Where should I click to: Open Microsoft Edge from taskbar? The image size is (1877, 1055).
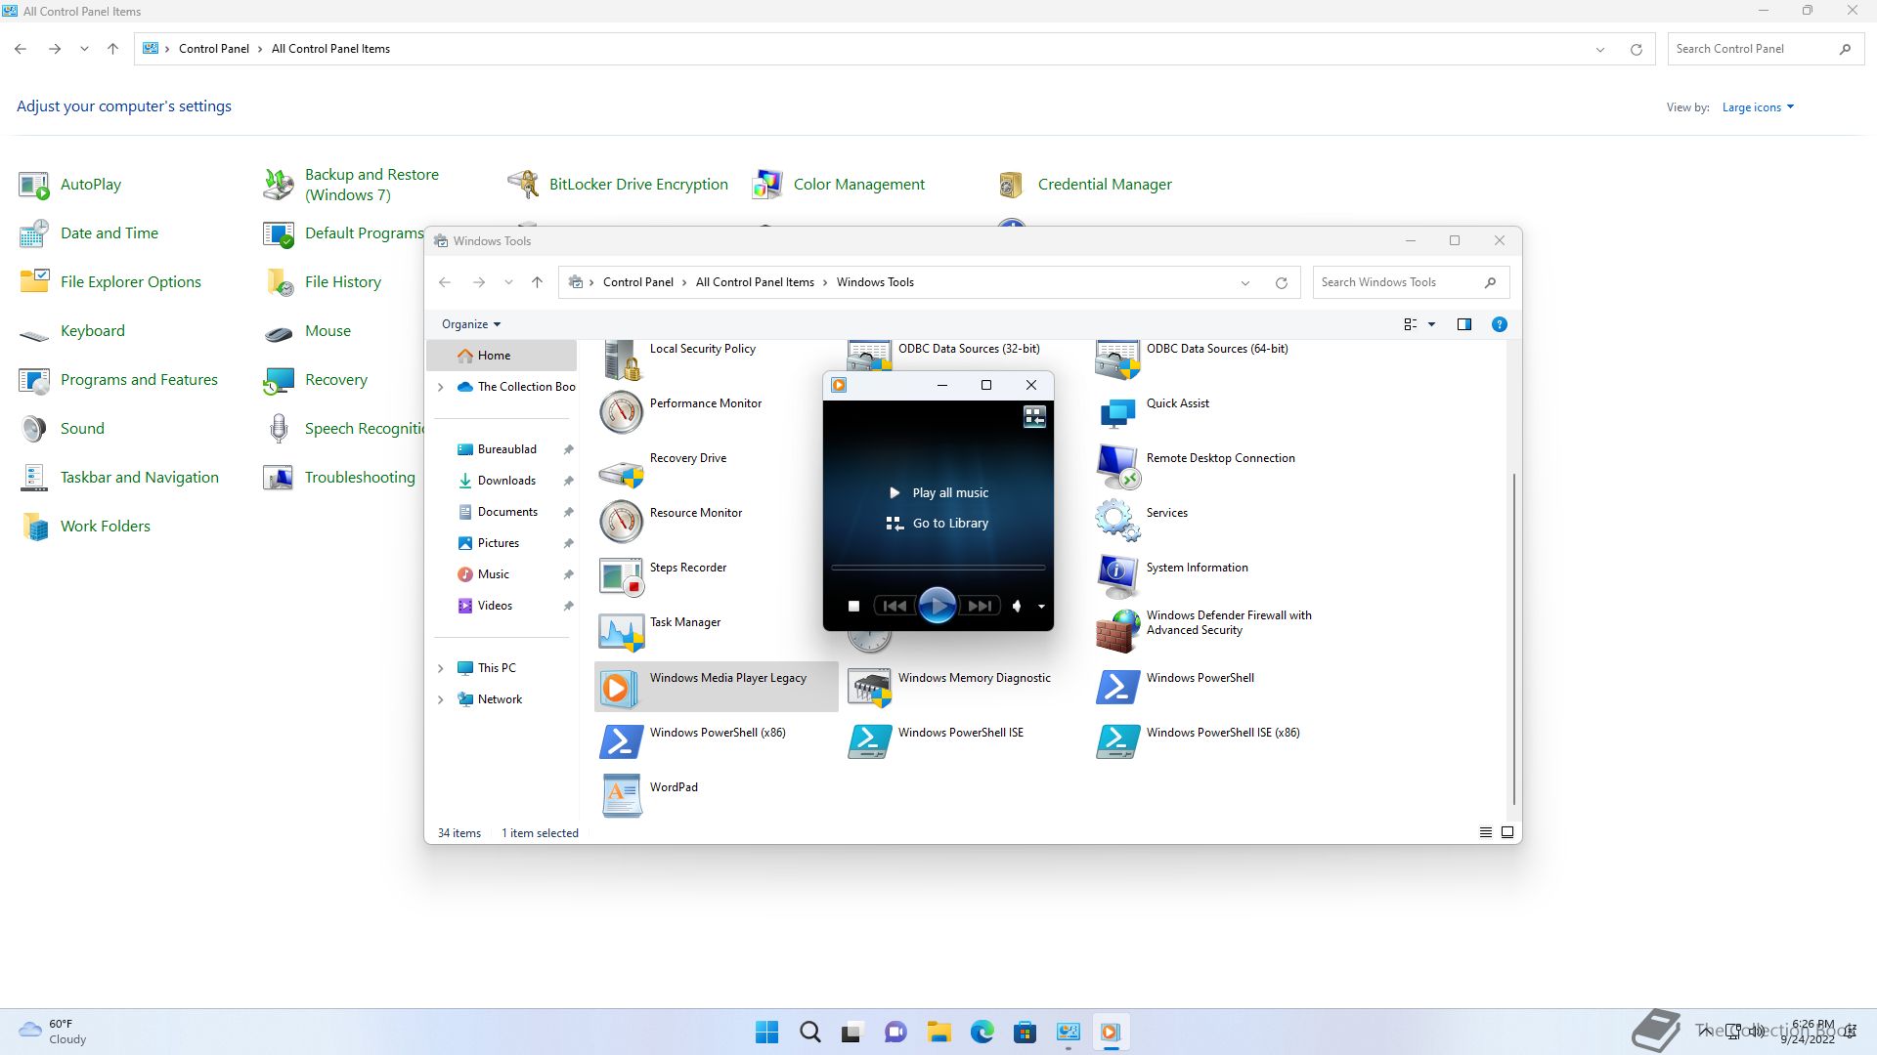tap(982, 1032)
